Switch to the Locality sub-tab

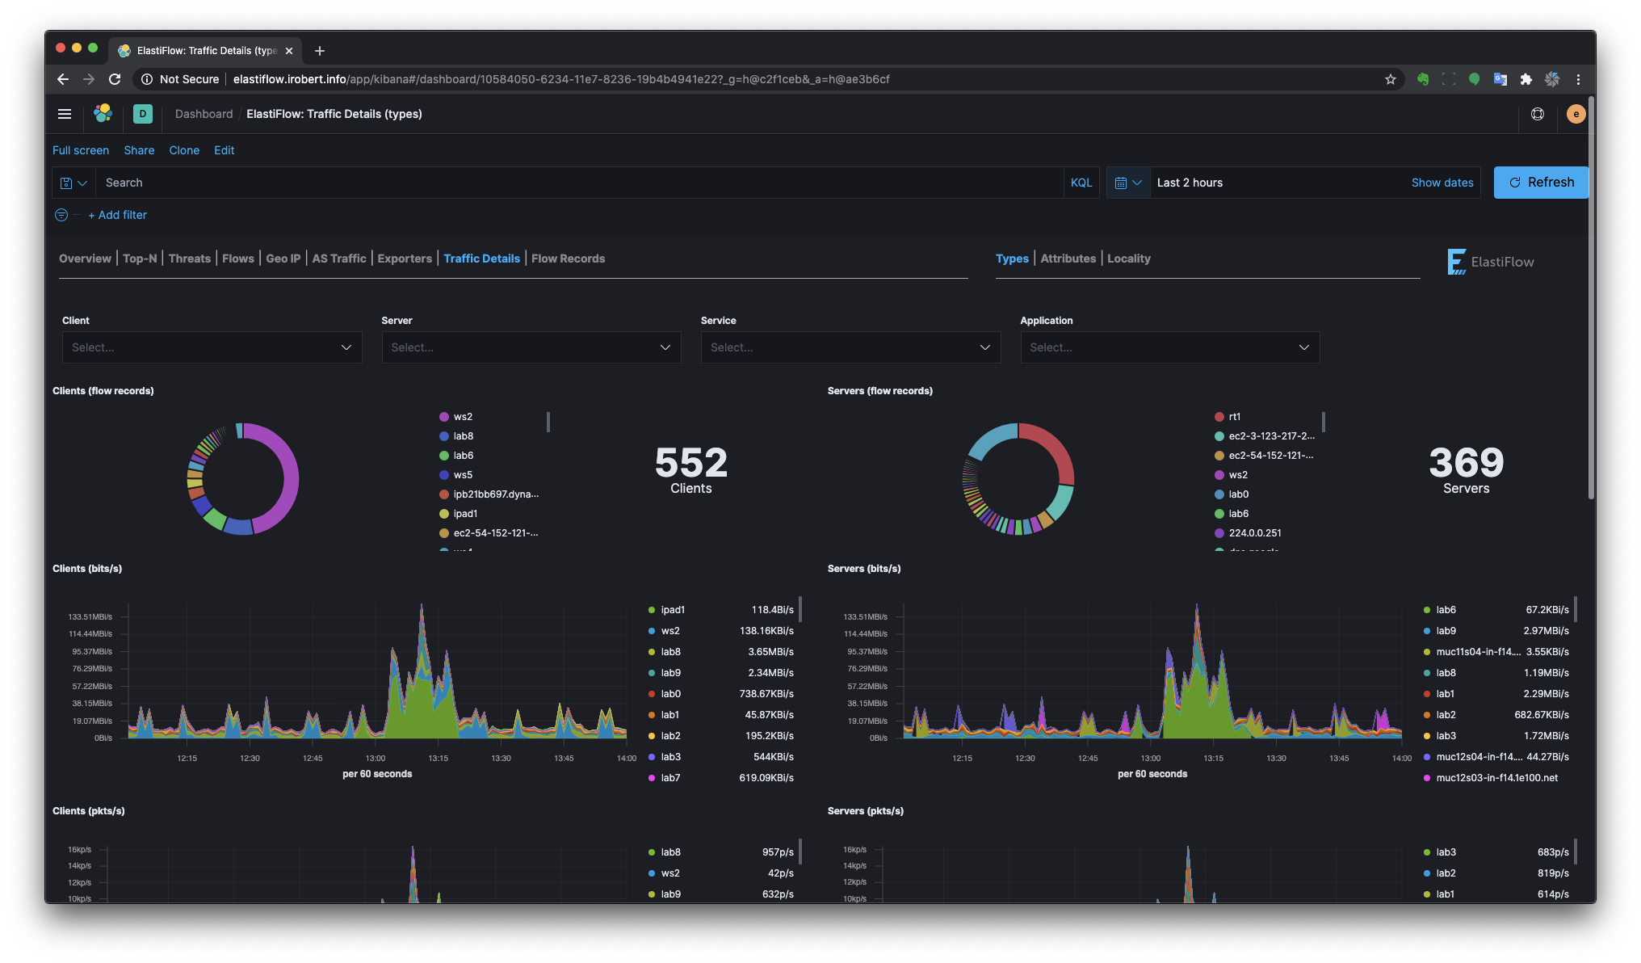pyautogui.click(x=1129, y=259)
